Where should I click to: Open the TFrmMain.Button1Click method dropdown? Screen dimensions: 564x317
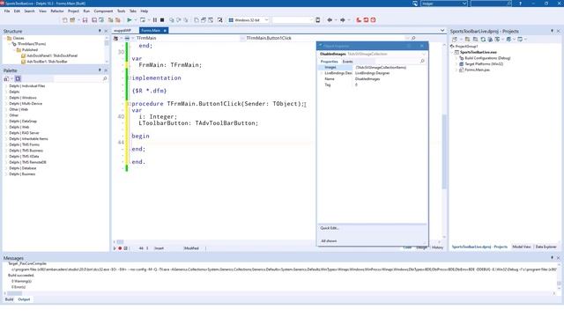(x=407, y=38)
